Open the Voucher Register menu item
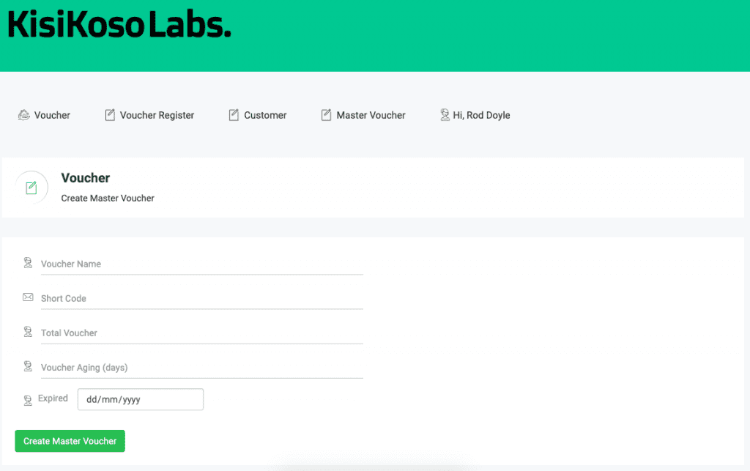Screen dimensions: 750x471 (157, 115)
